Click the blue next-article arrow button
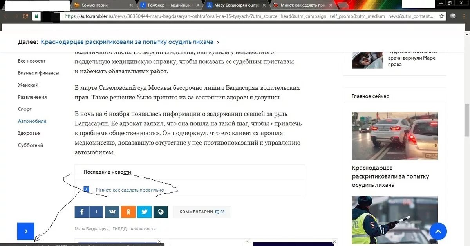This screenshot has width=470, height=246. 26,231
